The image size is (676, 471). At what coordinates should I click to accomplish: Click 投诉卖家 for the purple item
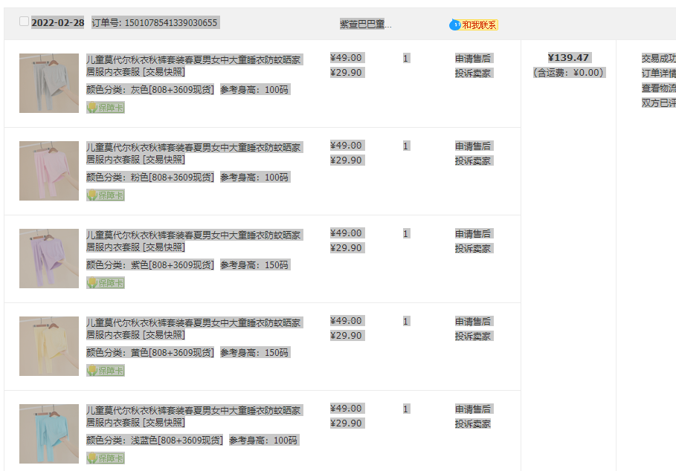pyautogui.click(x=473, y=248)
